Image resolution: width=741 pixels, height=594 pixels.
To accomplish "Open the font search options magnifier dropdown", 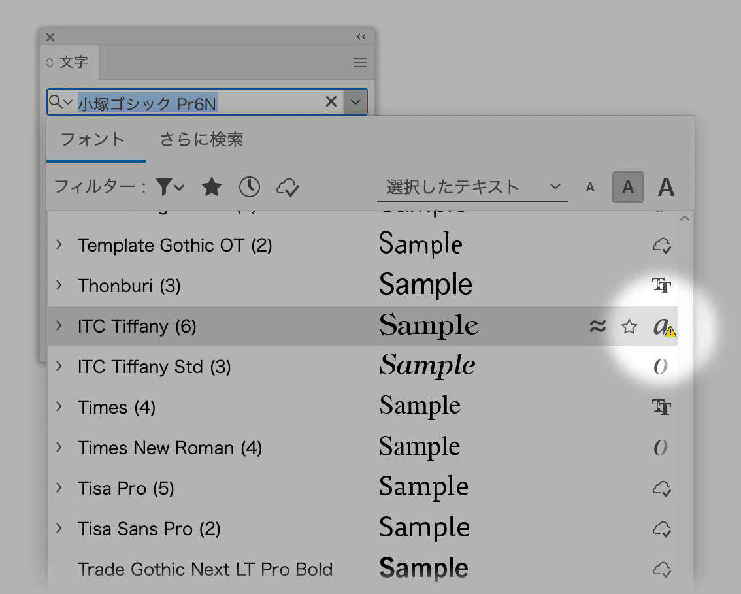I will (x=61, y=101).
